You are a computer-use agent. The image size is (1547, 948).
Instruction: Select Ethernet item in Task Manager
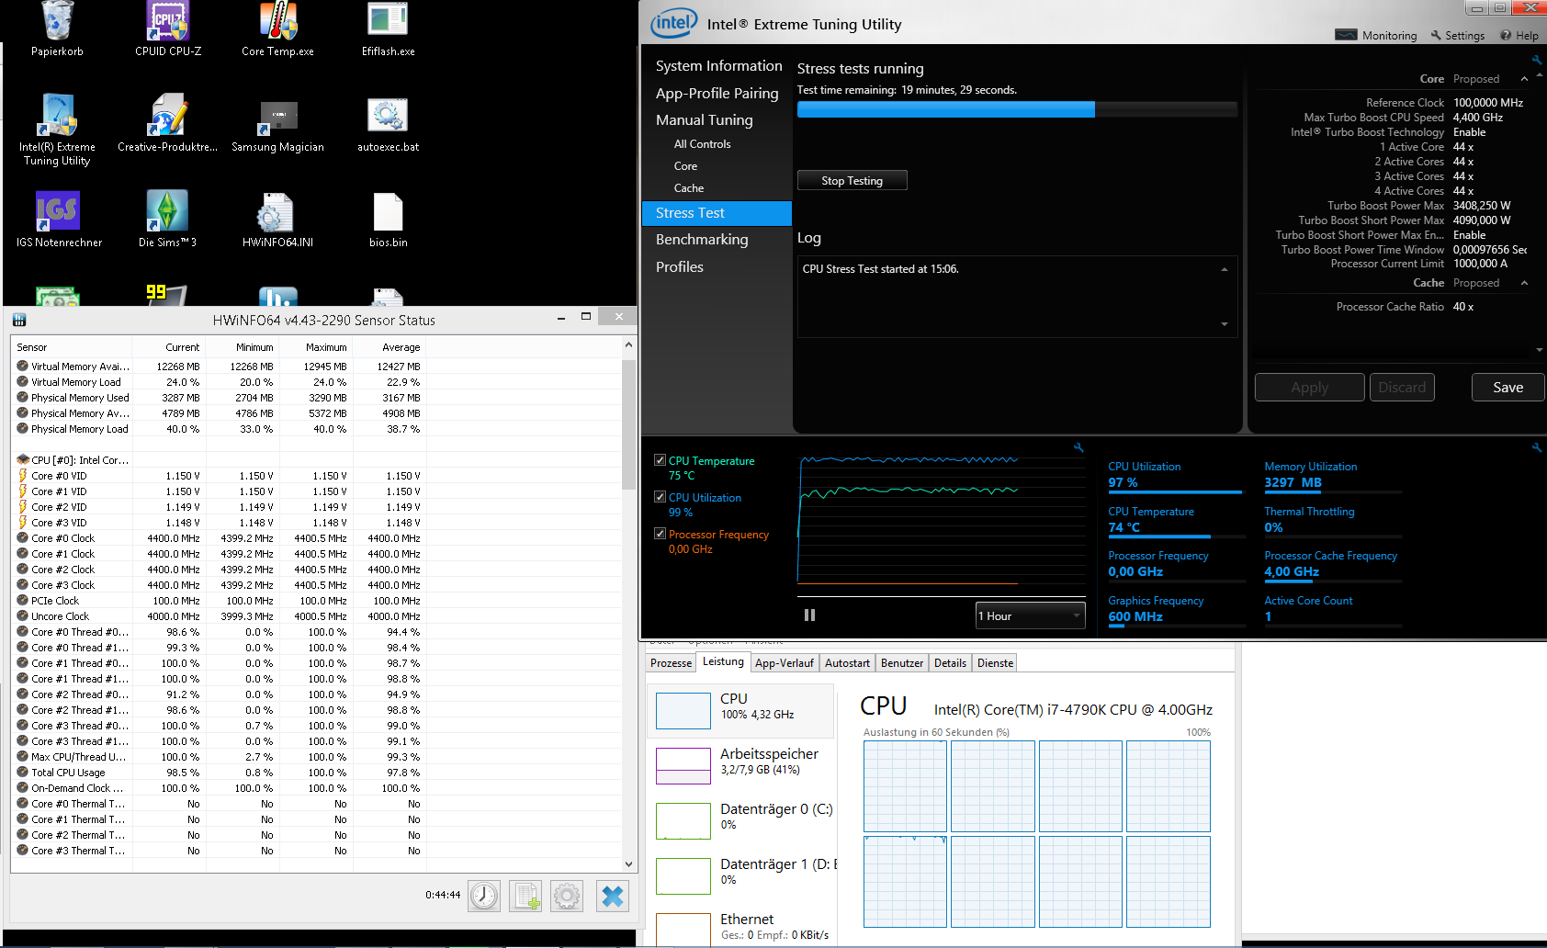pos(741,927)
